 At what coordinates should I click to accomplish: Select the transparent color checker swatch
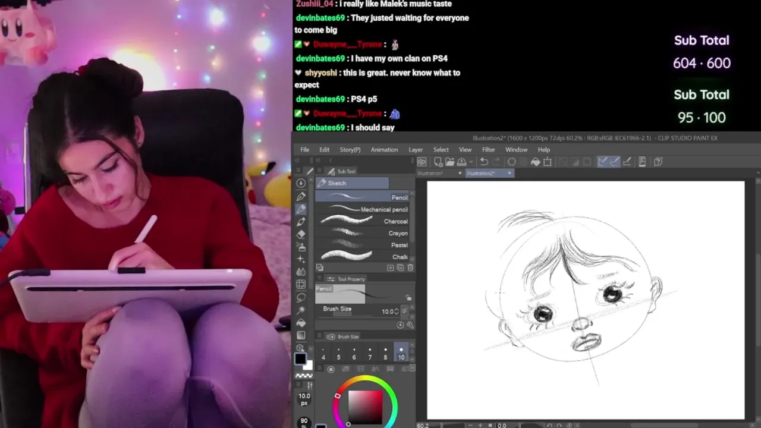coord(304,376)
